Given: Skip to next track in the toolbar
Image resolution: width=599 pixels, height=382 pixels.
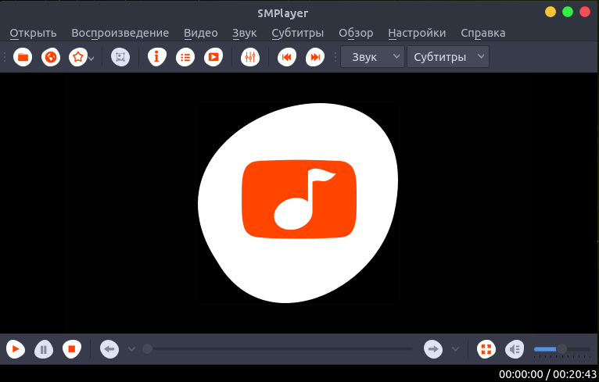Looking at the screenshot, I should pyautogui.click(x=315, y=57).
